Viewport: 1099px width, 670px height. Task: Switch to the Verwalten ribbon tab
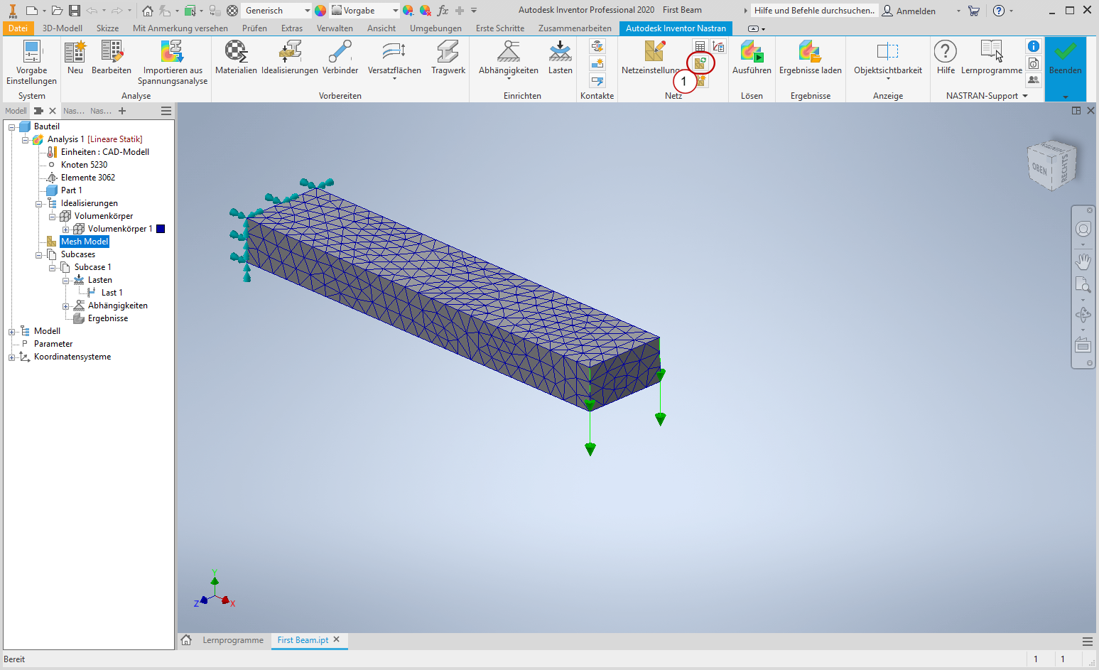335,28
